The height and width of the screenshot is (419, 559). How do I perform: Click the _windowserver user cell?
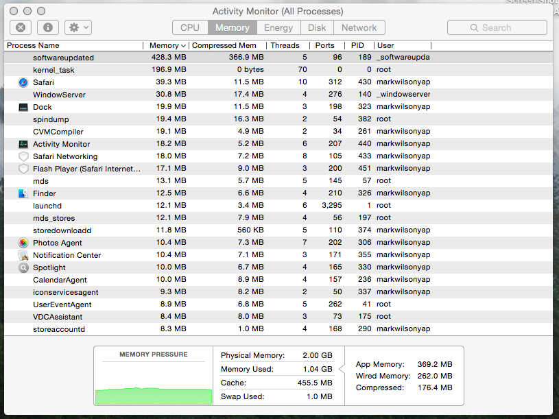click(x=403, y=95)
